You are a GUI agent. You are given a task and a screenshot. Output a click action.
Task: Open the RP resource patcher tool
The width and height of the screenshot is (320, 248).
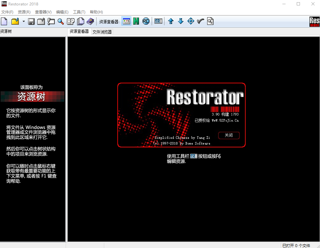71,21
